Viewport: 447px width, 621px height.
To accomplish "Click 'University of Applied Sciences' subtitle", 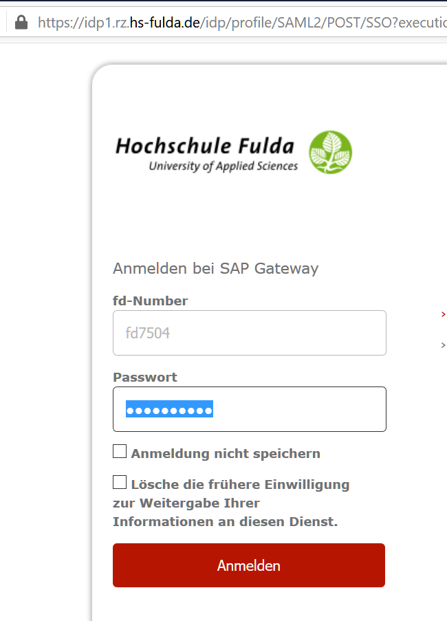I will [x=223, y=166].
